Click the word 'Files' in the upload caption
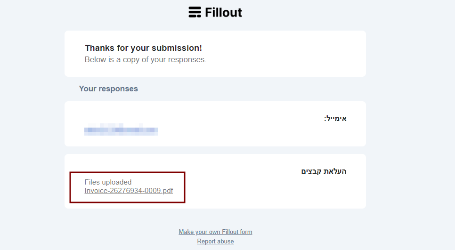This screenshot has width=455, height=250. pos(92,182)
